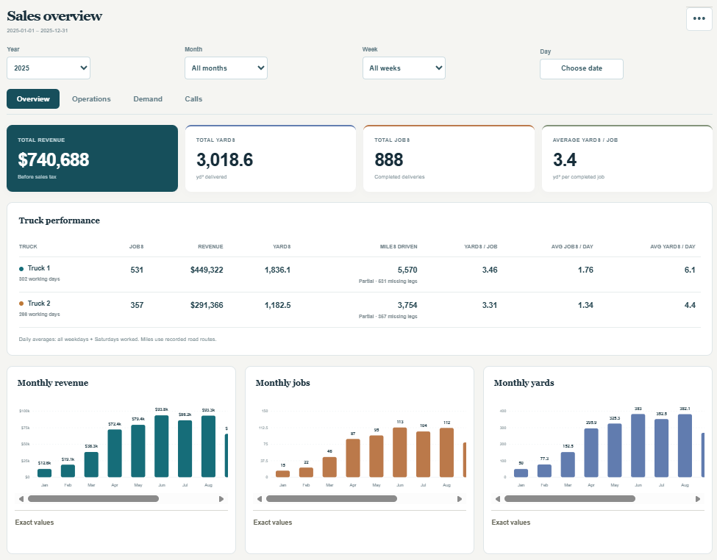Click the Truck 1 yards value 1,836.1

(x=277, y=270)
